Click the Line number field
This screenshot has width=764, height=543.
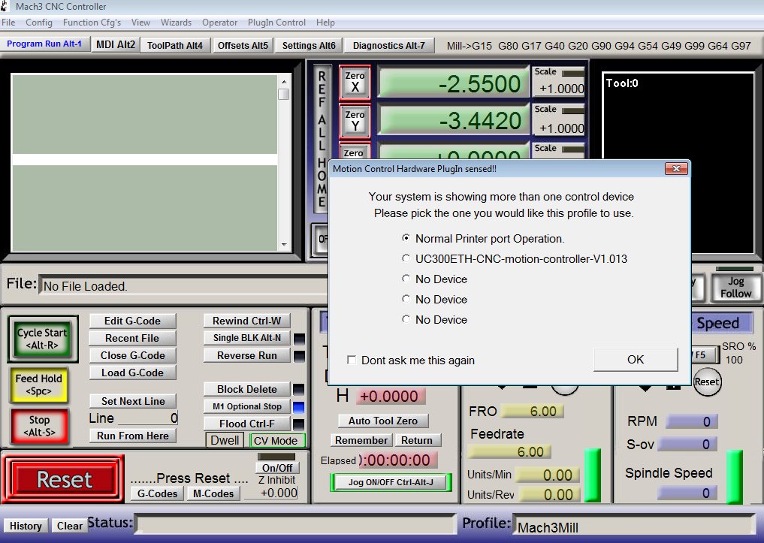148,418
